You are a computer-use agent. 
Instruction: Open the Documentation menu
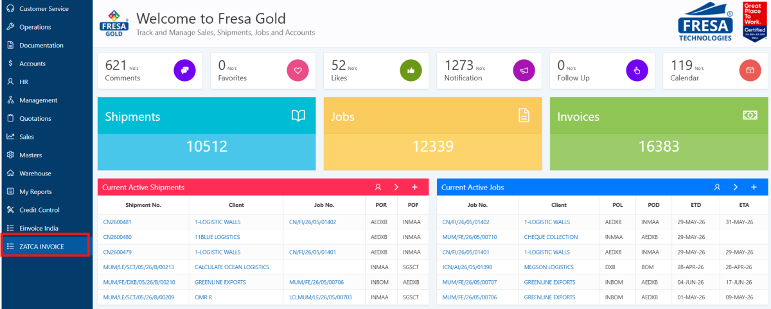[46, 45]
